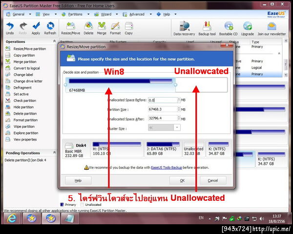Select K: (NTFS) 34.87 GB in dialog disk map
This screenshot has width=293, height=234.
click(218, 149)
